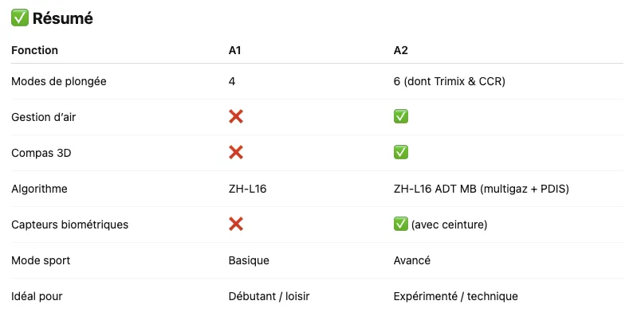Screen dimensions: 641x328
Task: Click the Capteurs biométriques row label
Action: pos(69,225)
